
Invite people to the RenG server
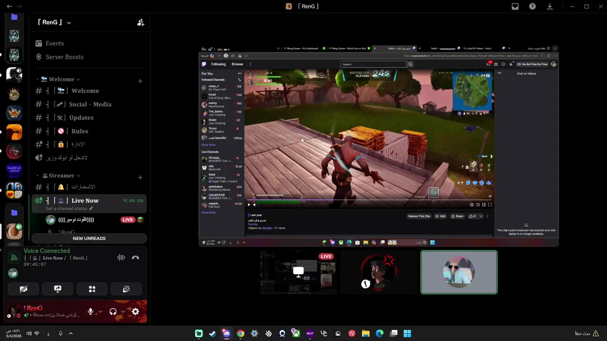(140, 22)
